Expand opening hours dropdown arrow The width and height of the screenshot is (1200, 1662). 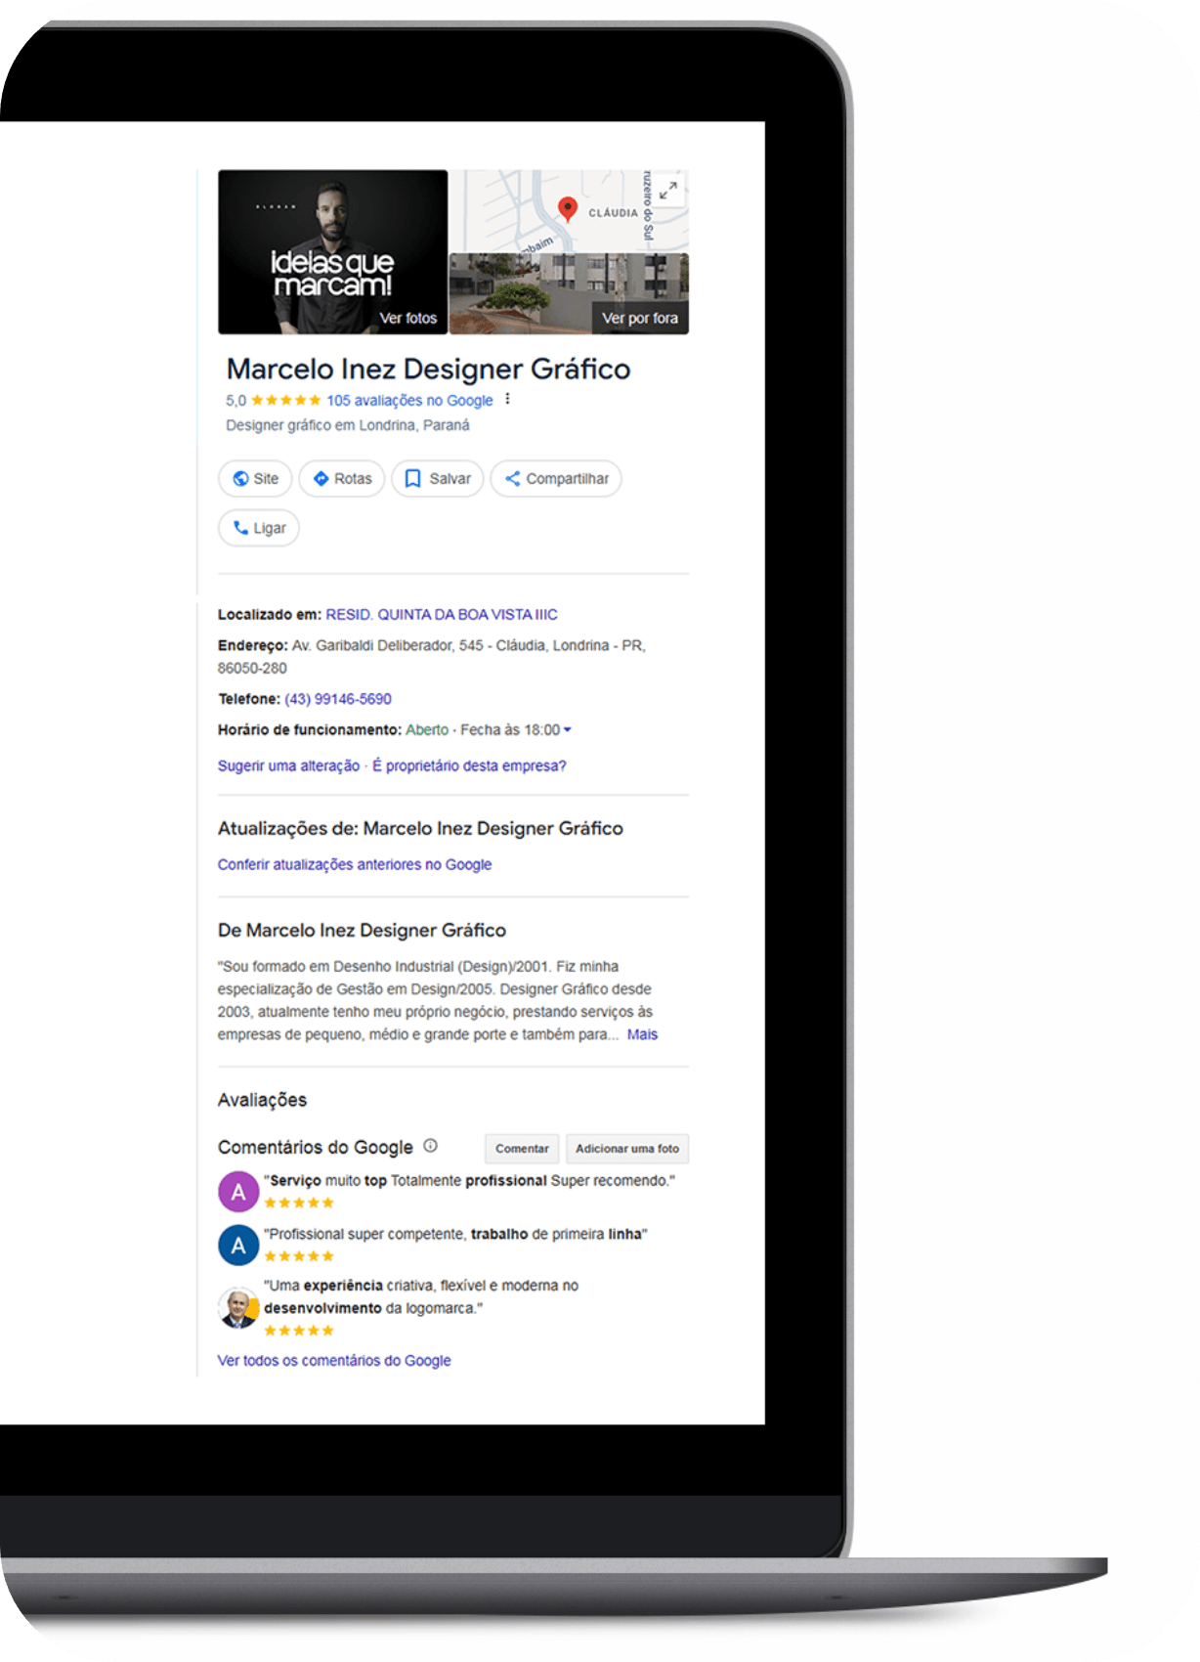pos(568,729)
